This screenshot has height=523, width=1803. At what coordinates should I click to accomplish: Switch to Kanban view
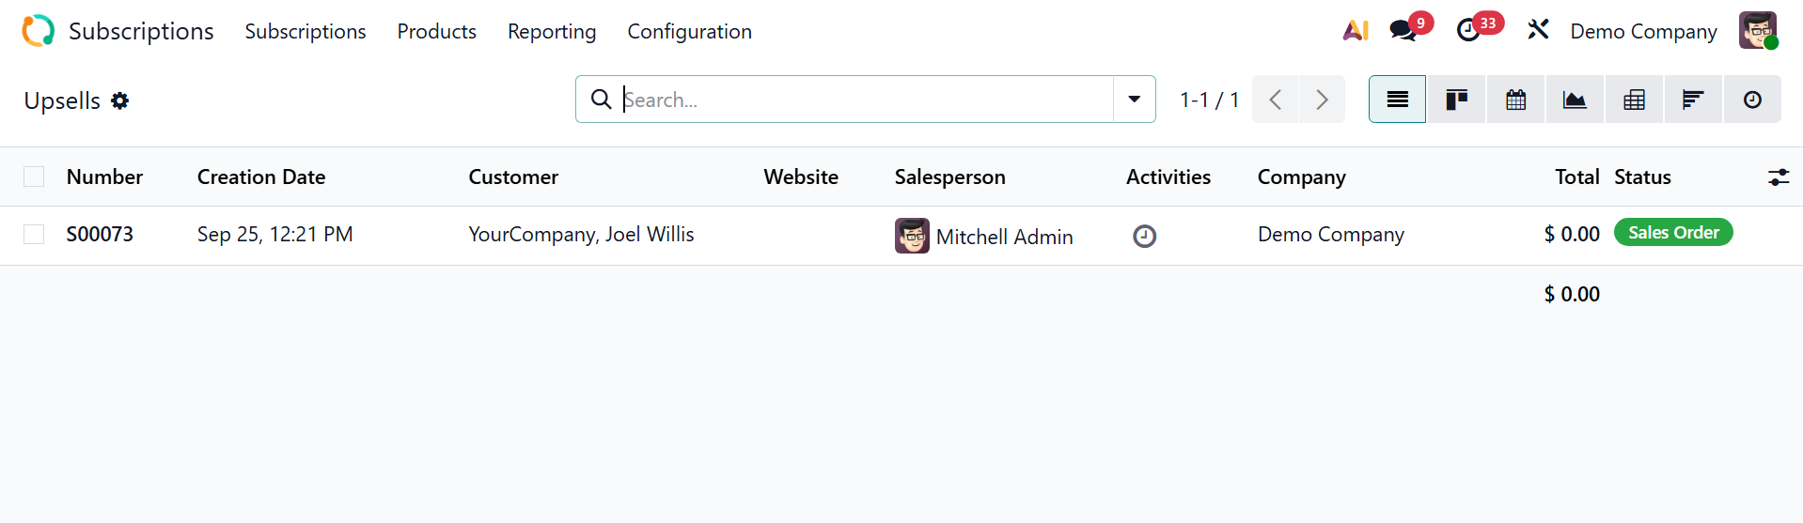1456,100
